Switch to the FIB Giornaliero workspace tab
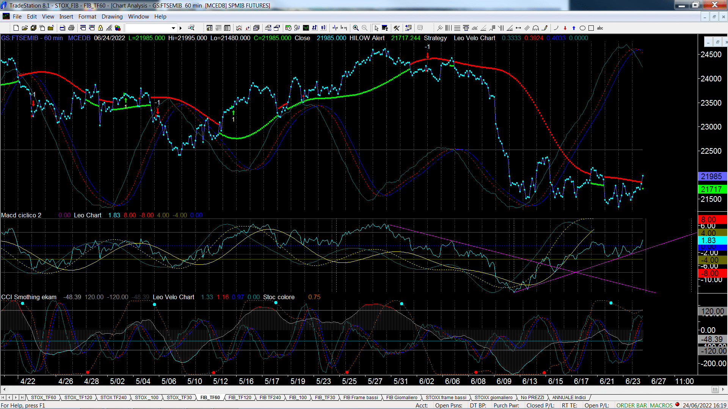Image resolution: width=728 pixels, height=409 pixels. [402, 397]
